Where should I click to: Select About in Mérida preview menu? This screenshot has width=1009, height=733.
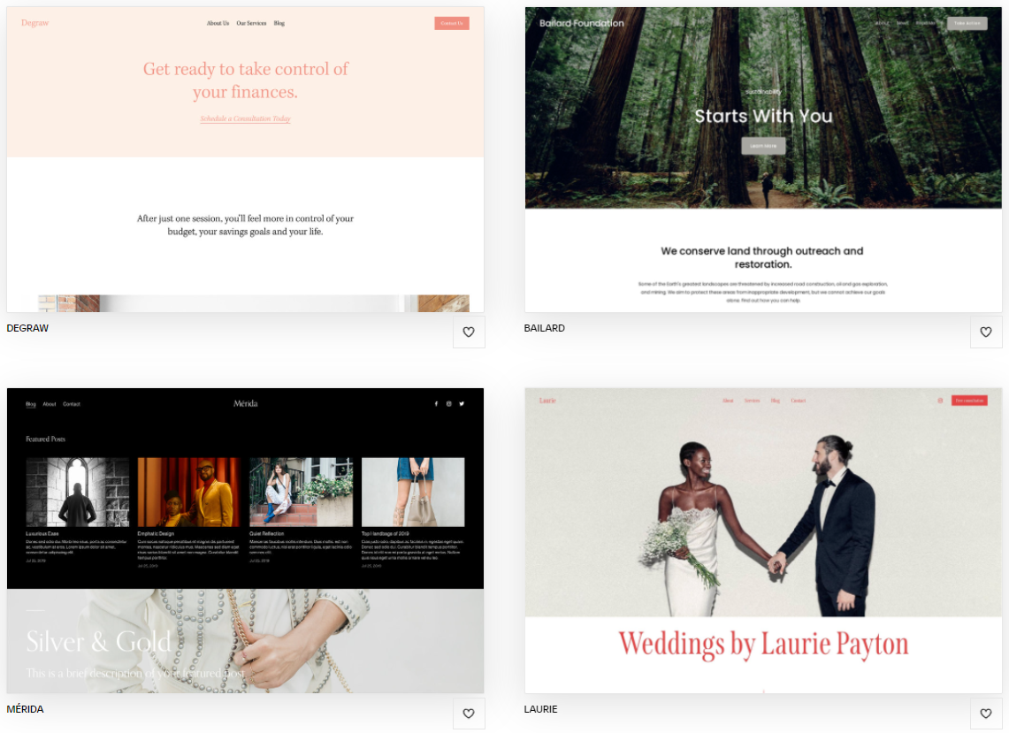click(50, 404)
